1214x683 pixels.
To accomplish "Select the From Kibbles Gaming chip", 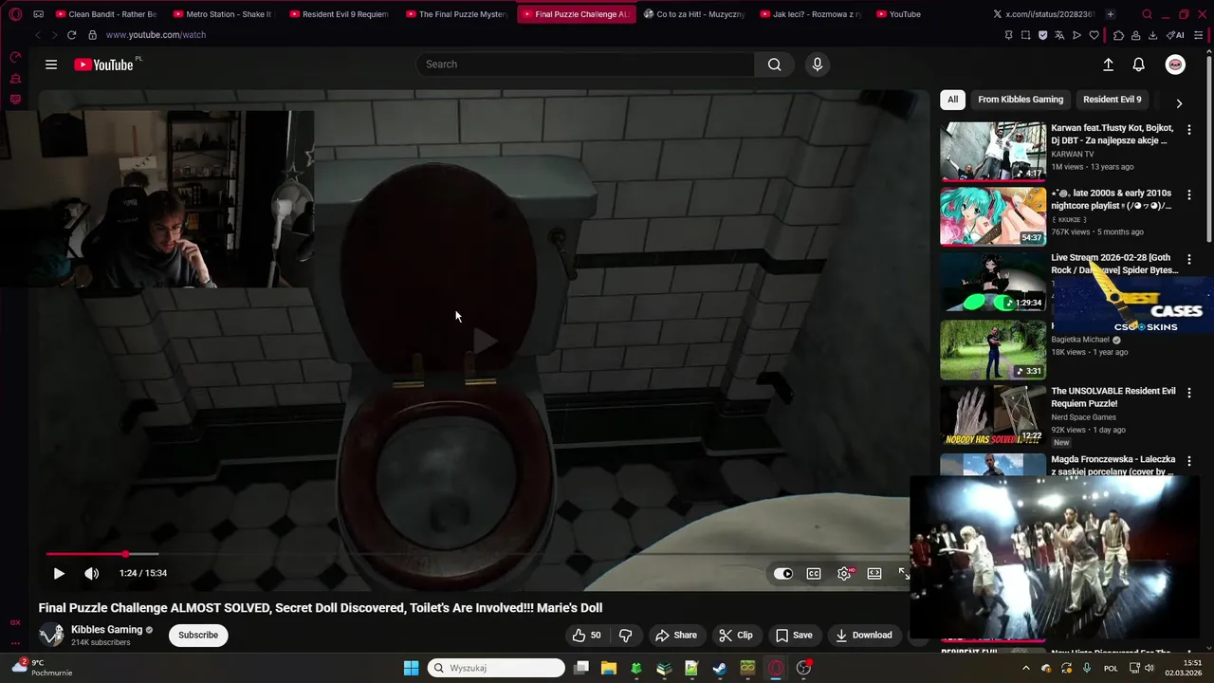I will click(x=1021, y=100).
